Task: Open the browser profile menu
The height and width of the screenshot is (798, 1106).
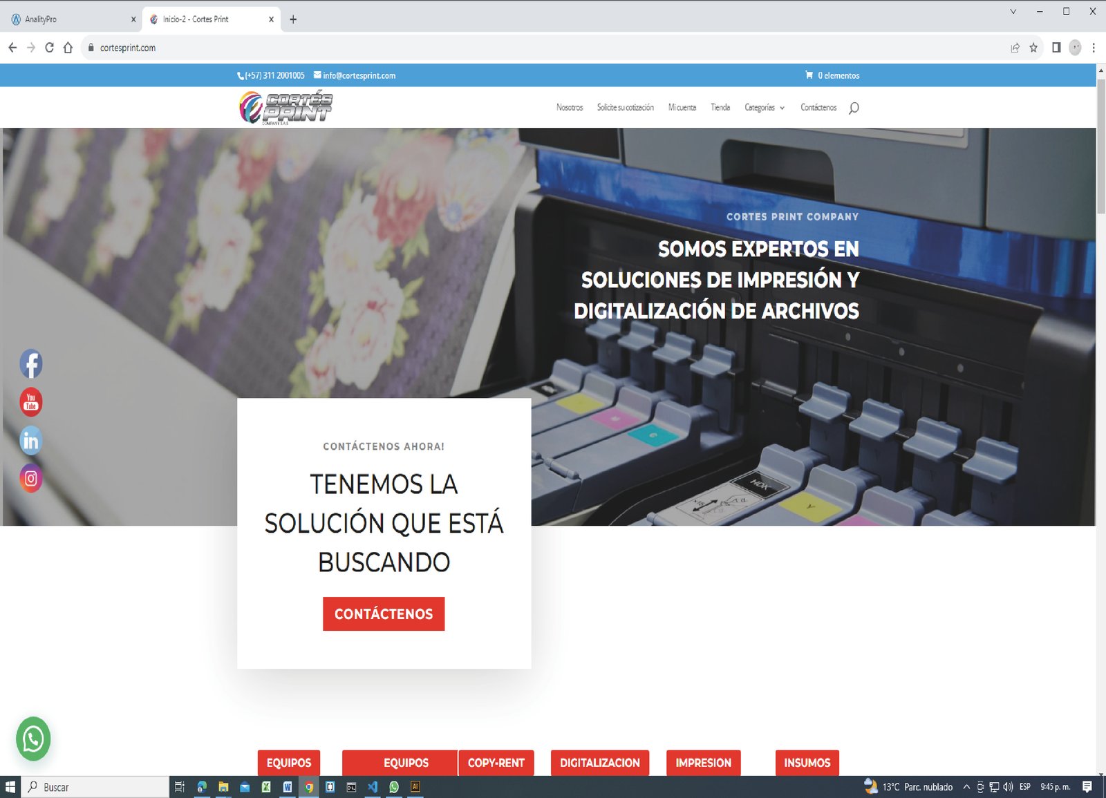Action: (x=1074, y=48)
